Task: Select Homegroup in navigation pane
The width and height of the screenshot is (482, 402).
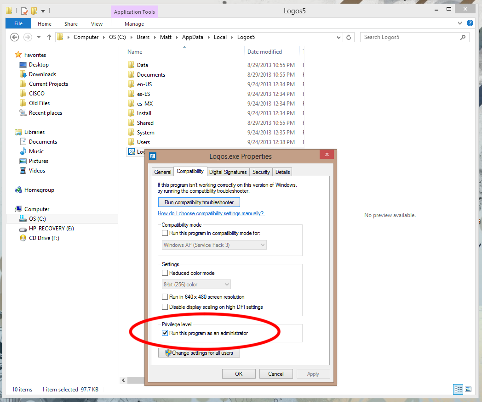Action: (x=39, y=190)
